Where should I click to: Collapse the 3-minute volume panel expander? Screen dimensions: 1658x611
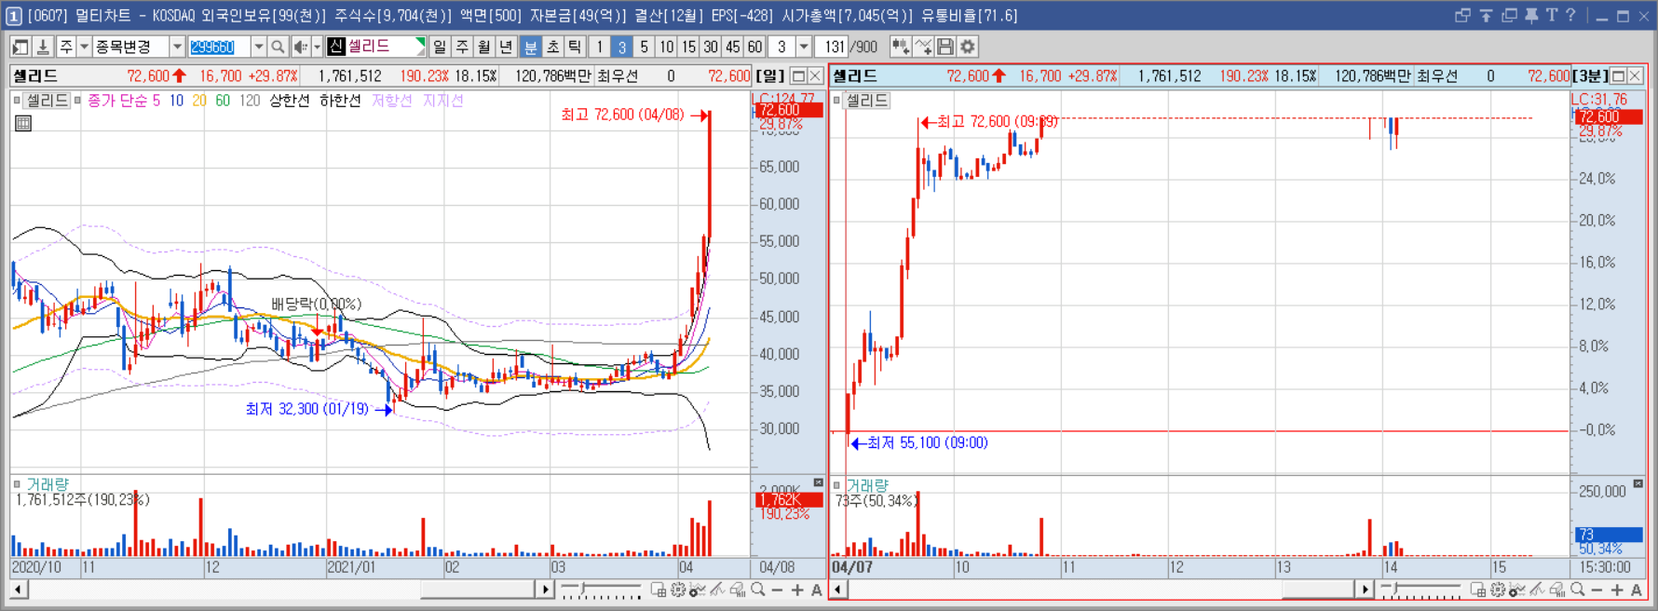1638,483
